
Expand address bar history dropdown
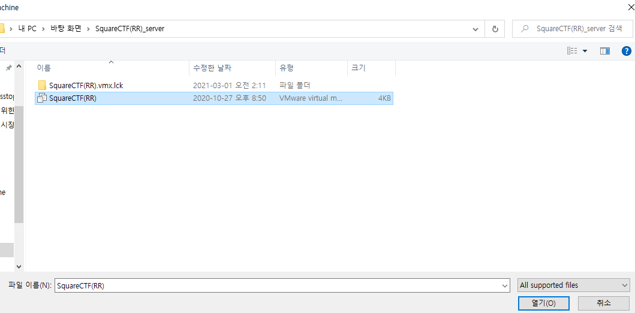pos(476,29)
